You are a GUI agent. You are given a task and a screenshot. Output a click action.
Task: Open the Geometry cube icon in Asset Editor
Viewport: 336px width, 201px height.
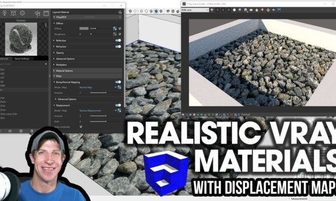pos(13,13)
